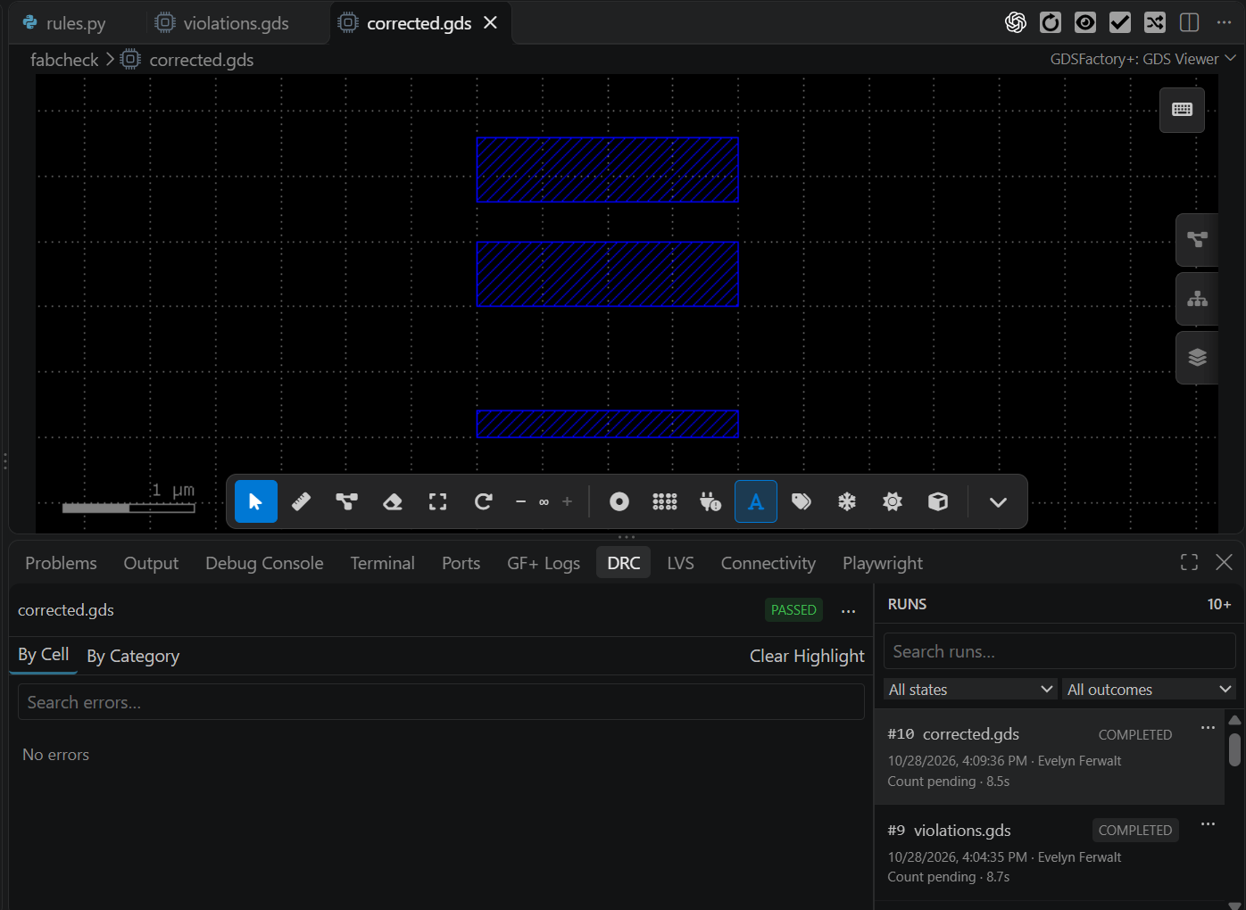This screenshot has width=1246, height=910.
Task: Click the filled circle icon in toolbar
Action: point(619,501)
